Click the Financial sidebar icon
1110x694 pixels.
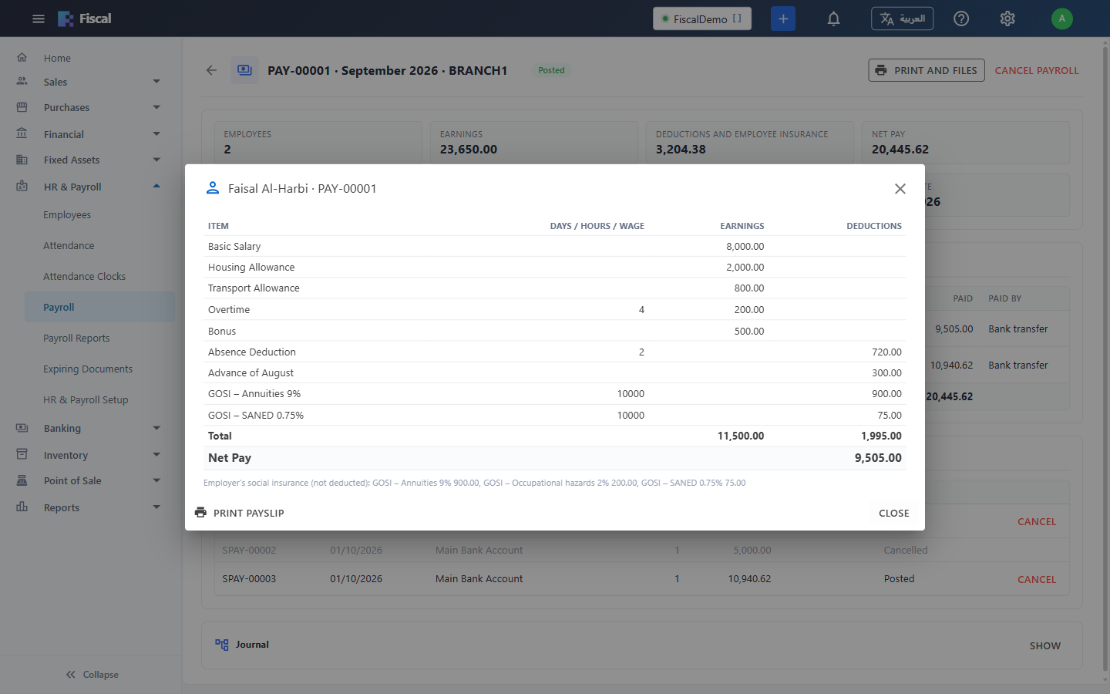click(x=22, y=133)
